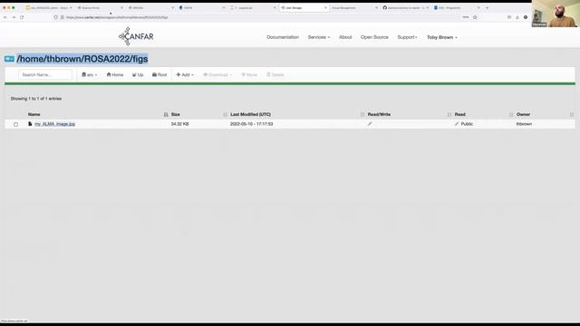
Task: Sort by the Size column header
Action: [x=175, y=114]
